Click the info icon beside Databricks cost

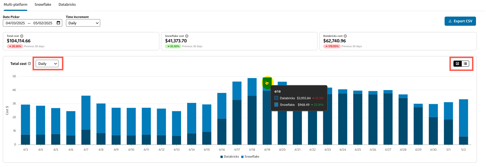point(345,36)
